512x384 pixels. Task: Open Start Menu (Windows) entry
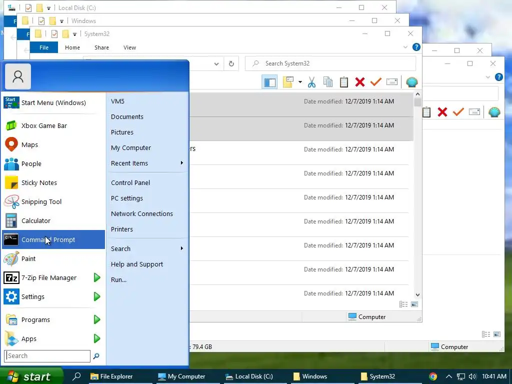click(53, 102)
